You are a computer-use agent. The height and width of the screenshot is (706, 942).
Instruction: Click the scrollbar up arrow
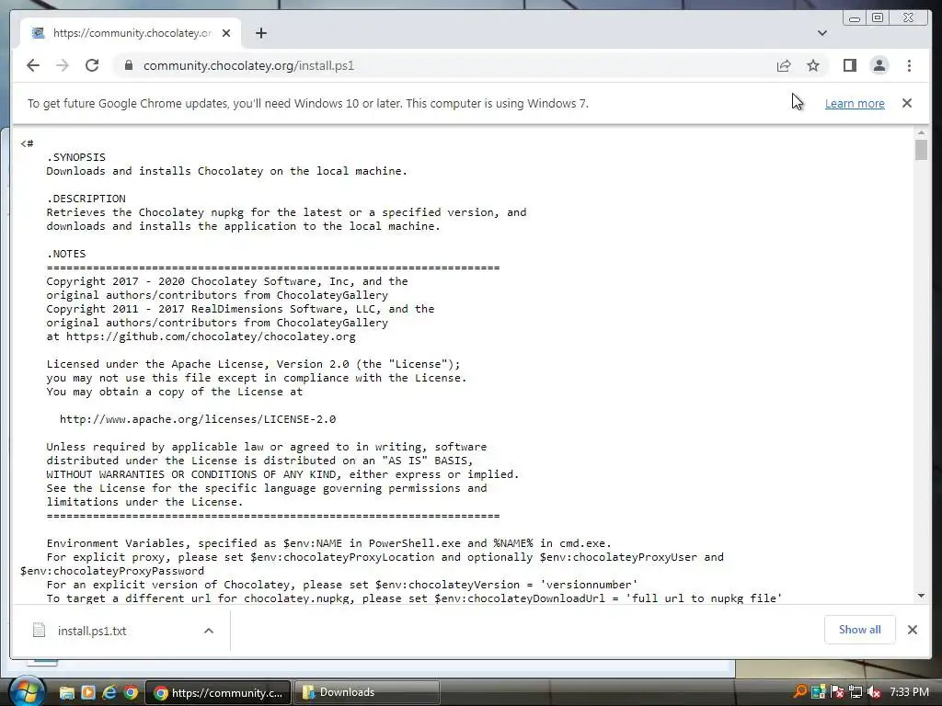point(922,132)
